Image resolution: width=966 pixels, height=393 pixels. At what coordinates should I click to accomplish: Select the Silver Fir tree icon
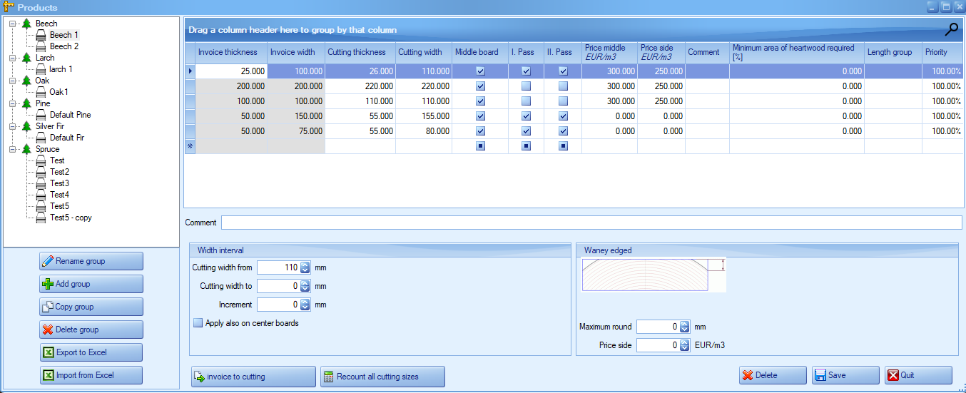coord(26,126)
